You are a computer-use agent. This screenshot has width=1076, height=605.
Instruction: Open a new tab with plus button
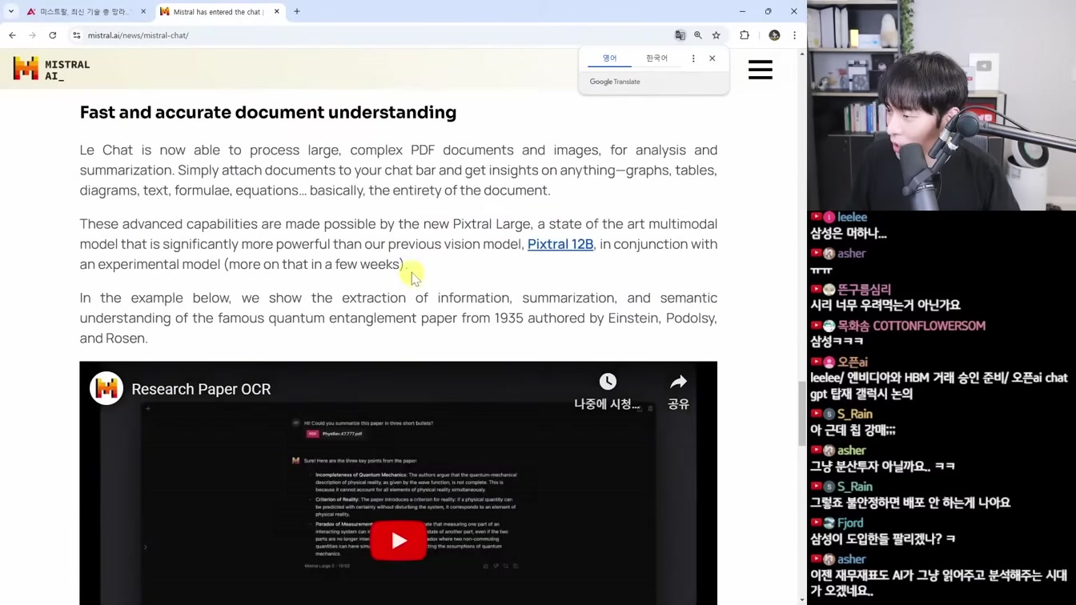(x=297, y=12)
